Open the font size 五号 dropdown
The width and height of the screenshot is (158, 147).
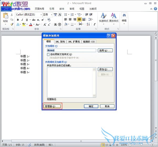(x=52, y=15)
